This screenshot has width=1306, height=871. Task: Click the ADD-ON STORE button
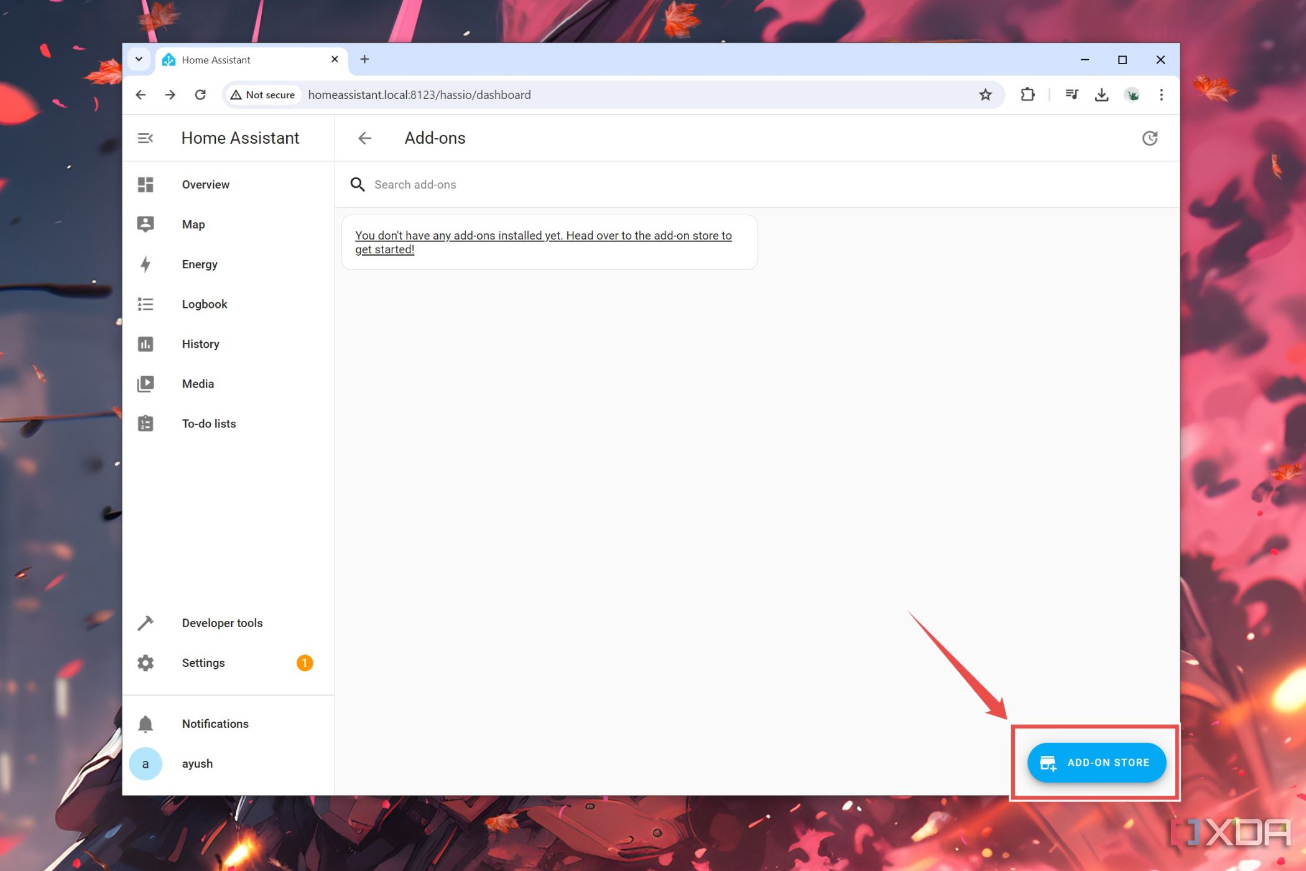point(1096,762)
